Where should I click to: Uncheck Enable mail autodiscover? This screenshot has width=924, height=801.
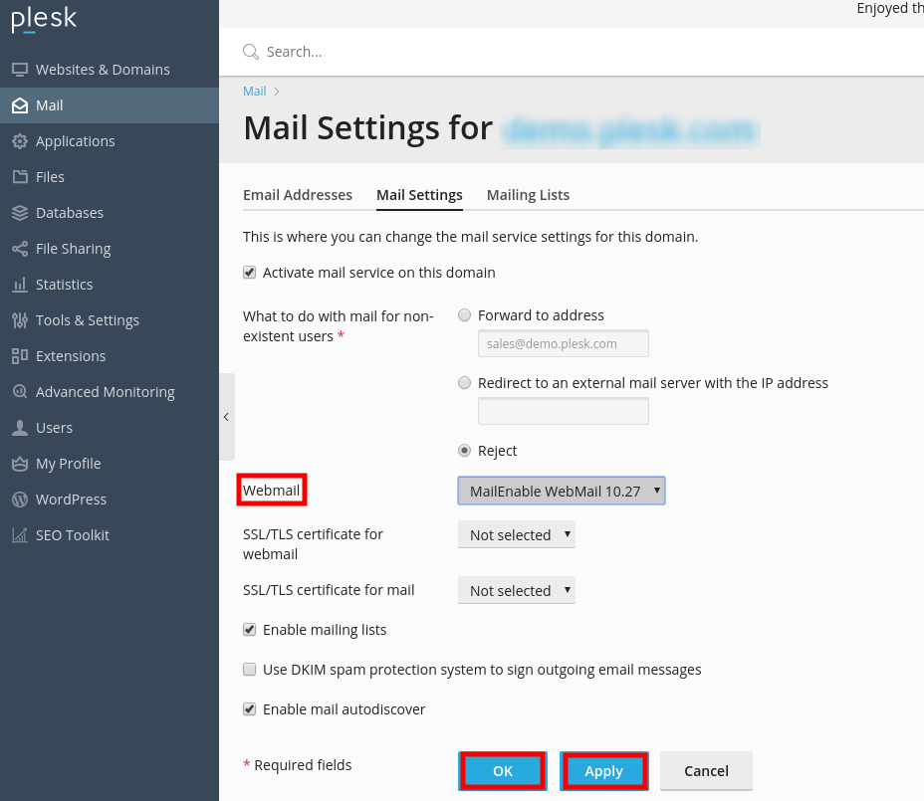250,709
